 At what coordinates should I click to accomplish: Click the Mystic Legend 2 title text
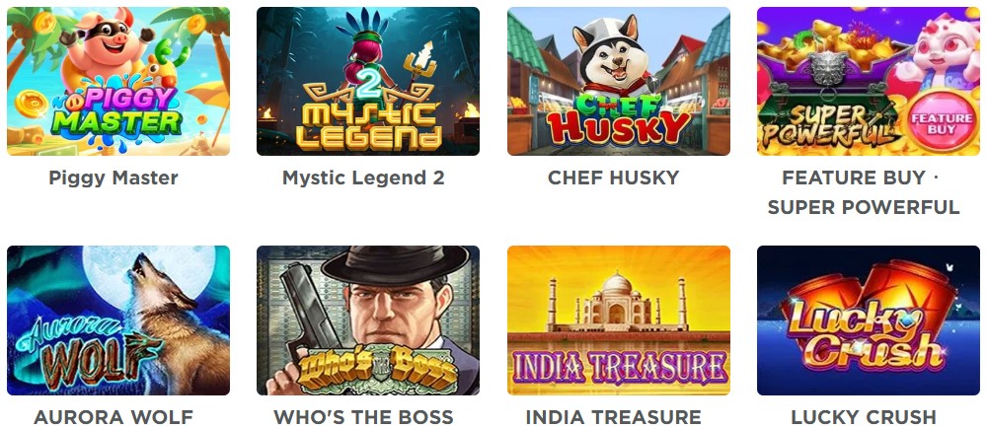[x=363, y=178]
